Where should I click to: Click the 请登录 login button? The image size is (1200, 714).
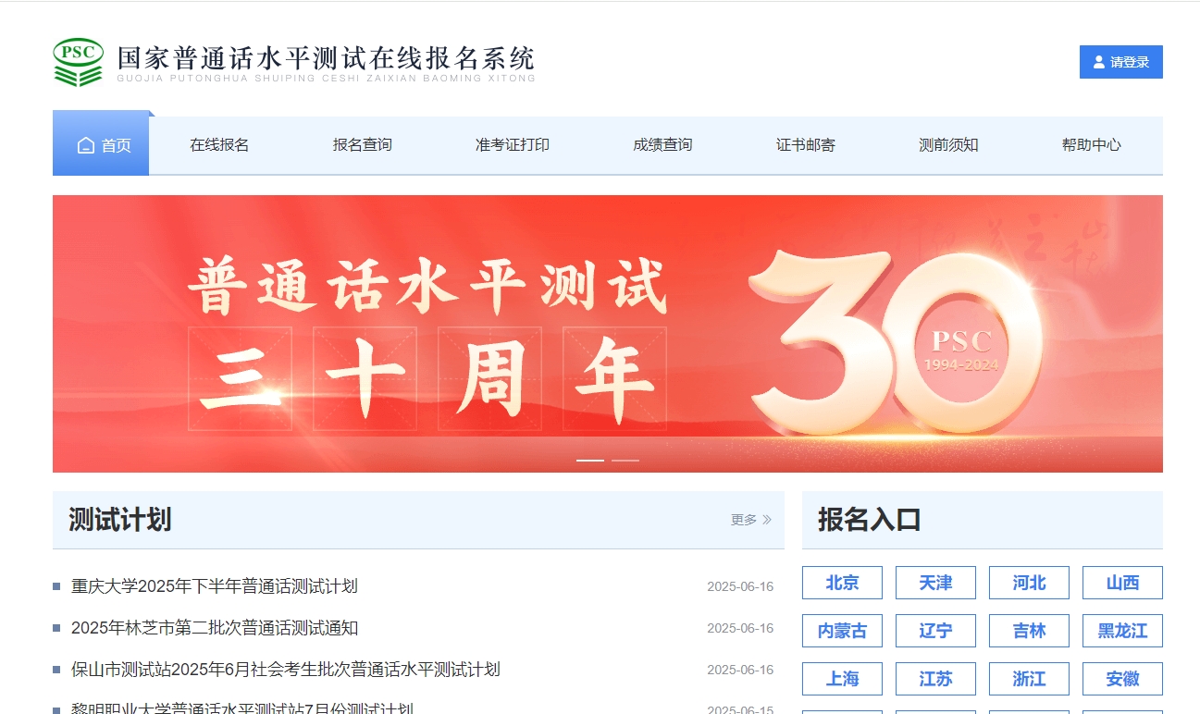click(x=1120, y=62)
